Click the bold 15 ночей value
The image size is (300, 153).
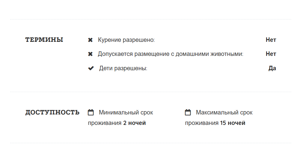[x=233, y=123]
